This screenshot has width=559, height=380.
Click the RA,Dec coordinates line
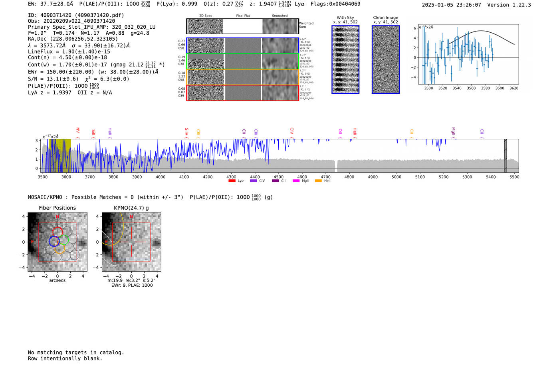tap(73, 39)
